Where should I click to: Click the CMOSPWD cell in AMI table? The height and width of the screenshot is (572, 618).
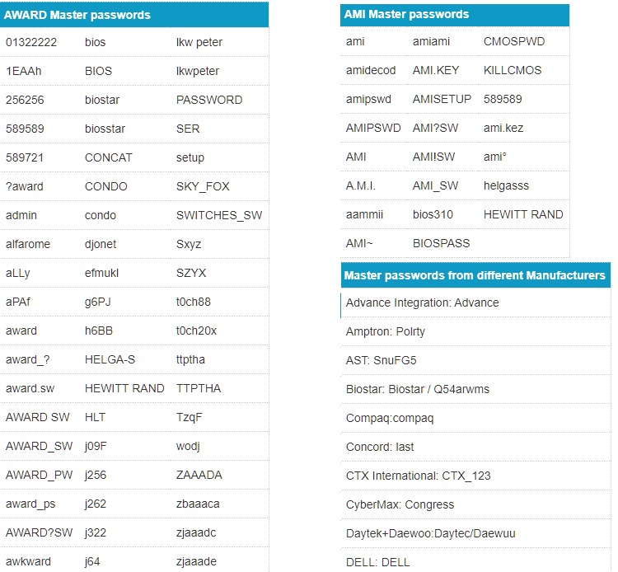pyautogui.click(x=513, y=41)
